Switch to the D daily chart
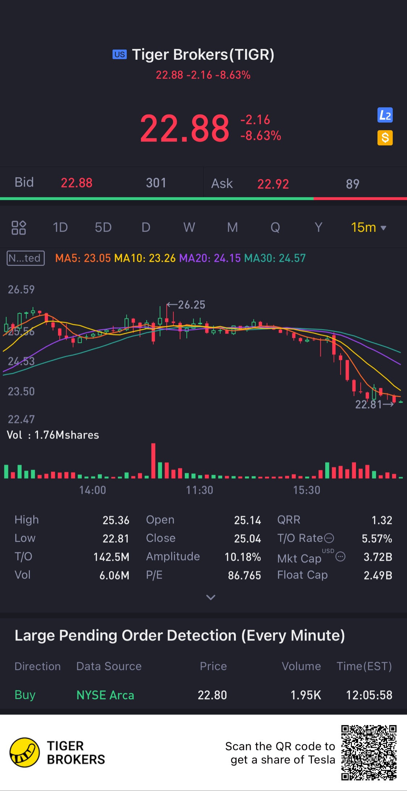 point(146,228)
